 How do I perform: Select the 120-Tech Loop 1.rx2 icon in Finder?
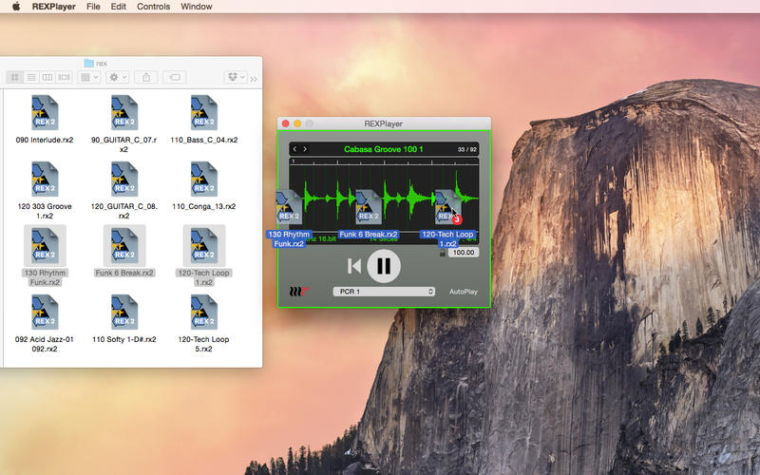203,245
